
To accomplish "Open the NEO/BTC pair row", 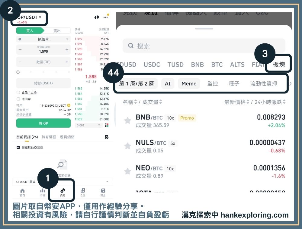I will click(204, 171).
